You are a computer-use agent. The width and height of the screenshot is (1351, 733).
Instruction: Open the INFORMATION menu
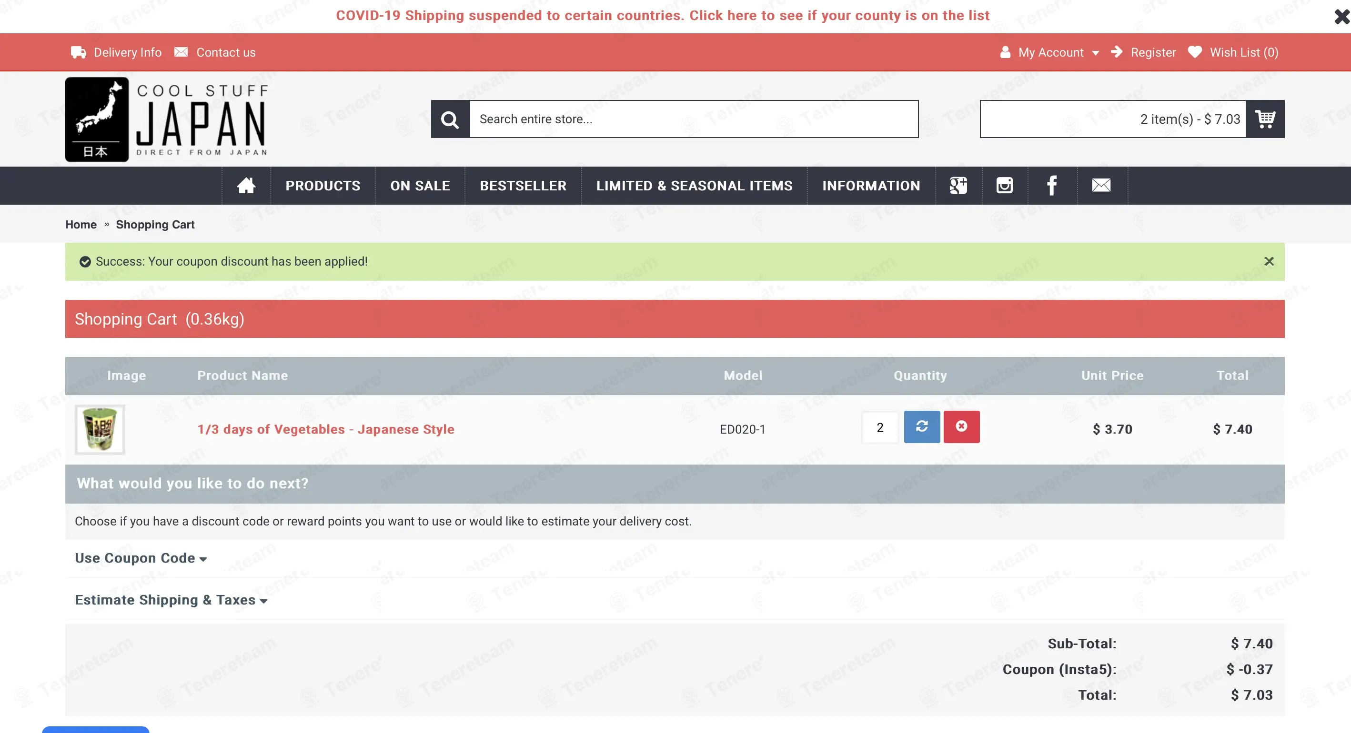pyautogui.click(x=871, y=186)
